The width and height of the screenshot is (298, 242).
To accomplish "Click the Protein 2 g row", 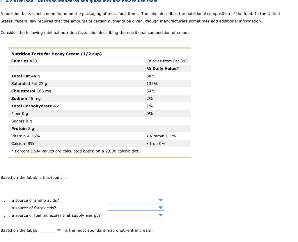I will pyautogui.click(x=100, y=129).
